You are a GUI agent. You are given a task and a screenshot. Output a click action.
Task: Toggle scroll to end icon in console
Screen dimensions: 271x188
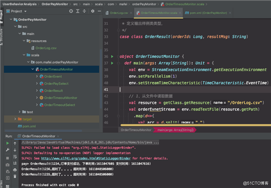[x=15, y=163]
